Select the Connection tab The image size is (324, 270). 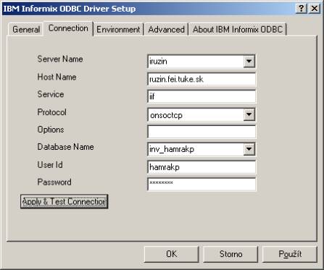tap(68, 28)
